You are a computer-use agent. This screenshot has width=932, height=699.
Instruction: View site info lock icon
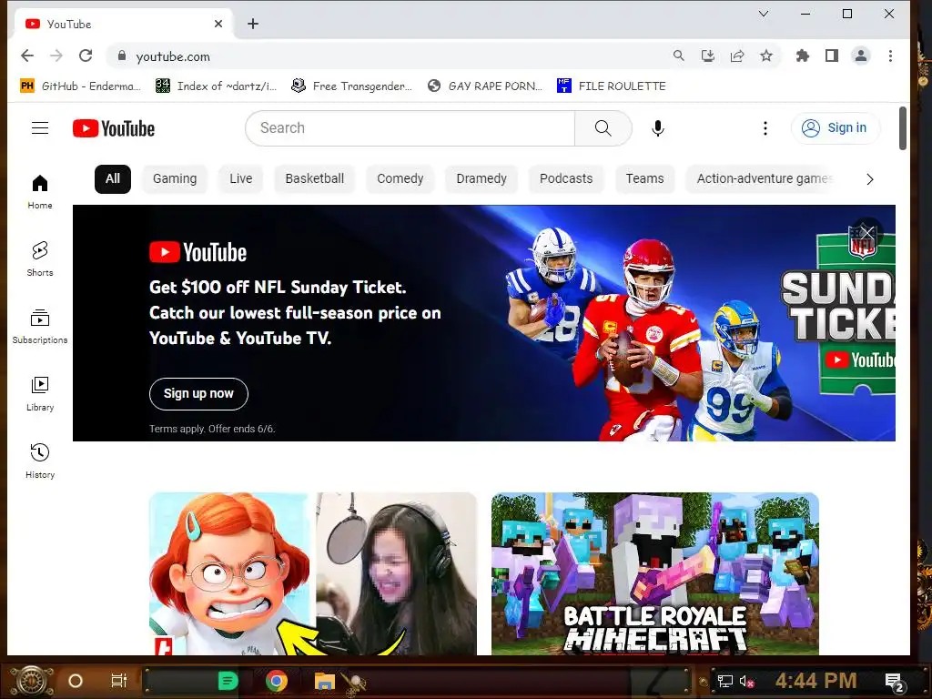122,56
